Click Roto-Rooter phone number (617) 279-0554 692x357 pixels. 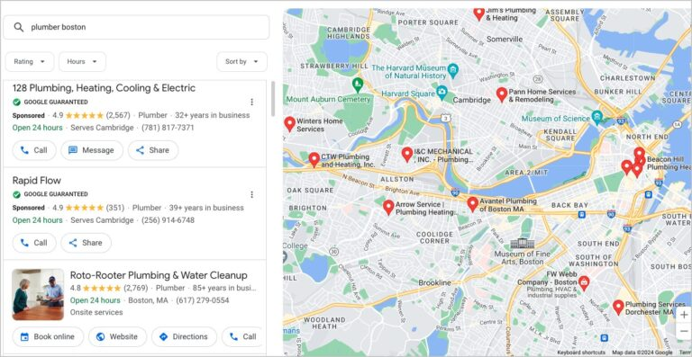tap(203, 300)
